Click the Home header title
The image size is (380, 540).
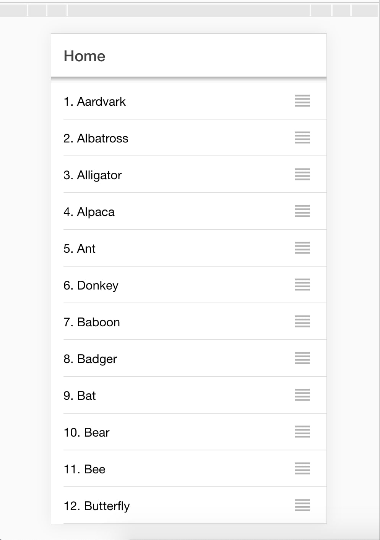tap(84, 56)
